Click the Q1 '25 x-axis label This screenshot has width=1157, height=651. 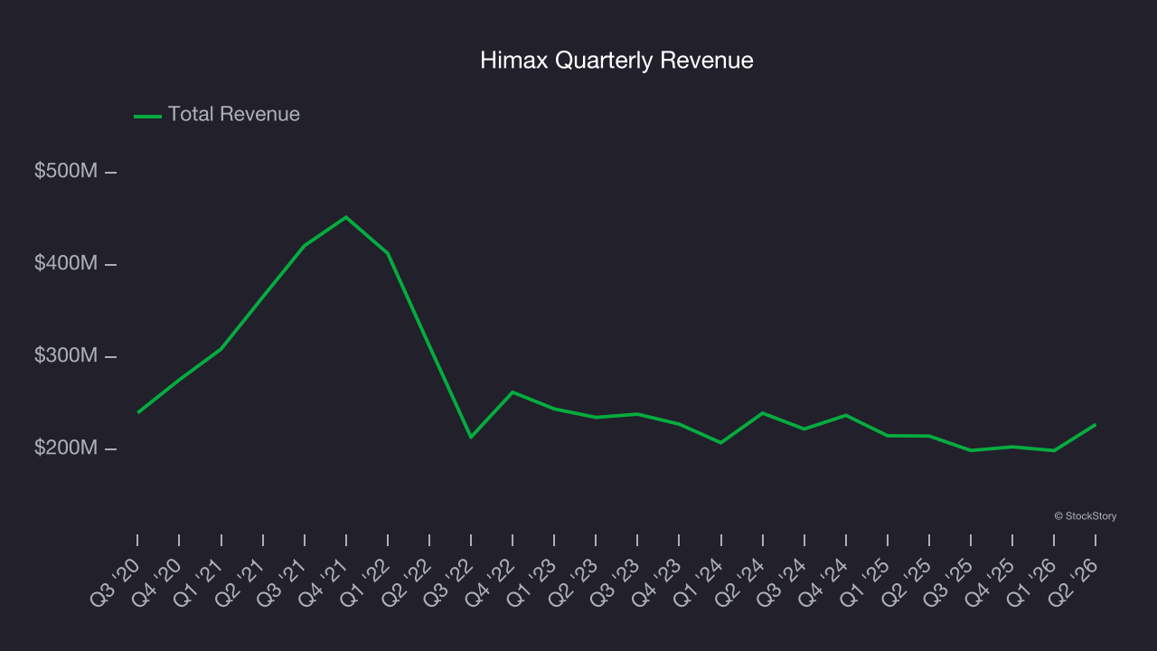click(x=867, y=581)
